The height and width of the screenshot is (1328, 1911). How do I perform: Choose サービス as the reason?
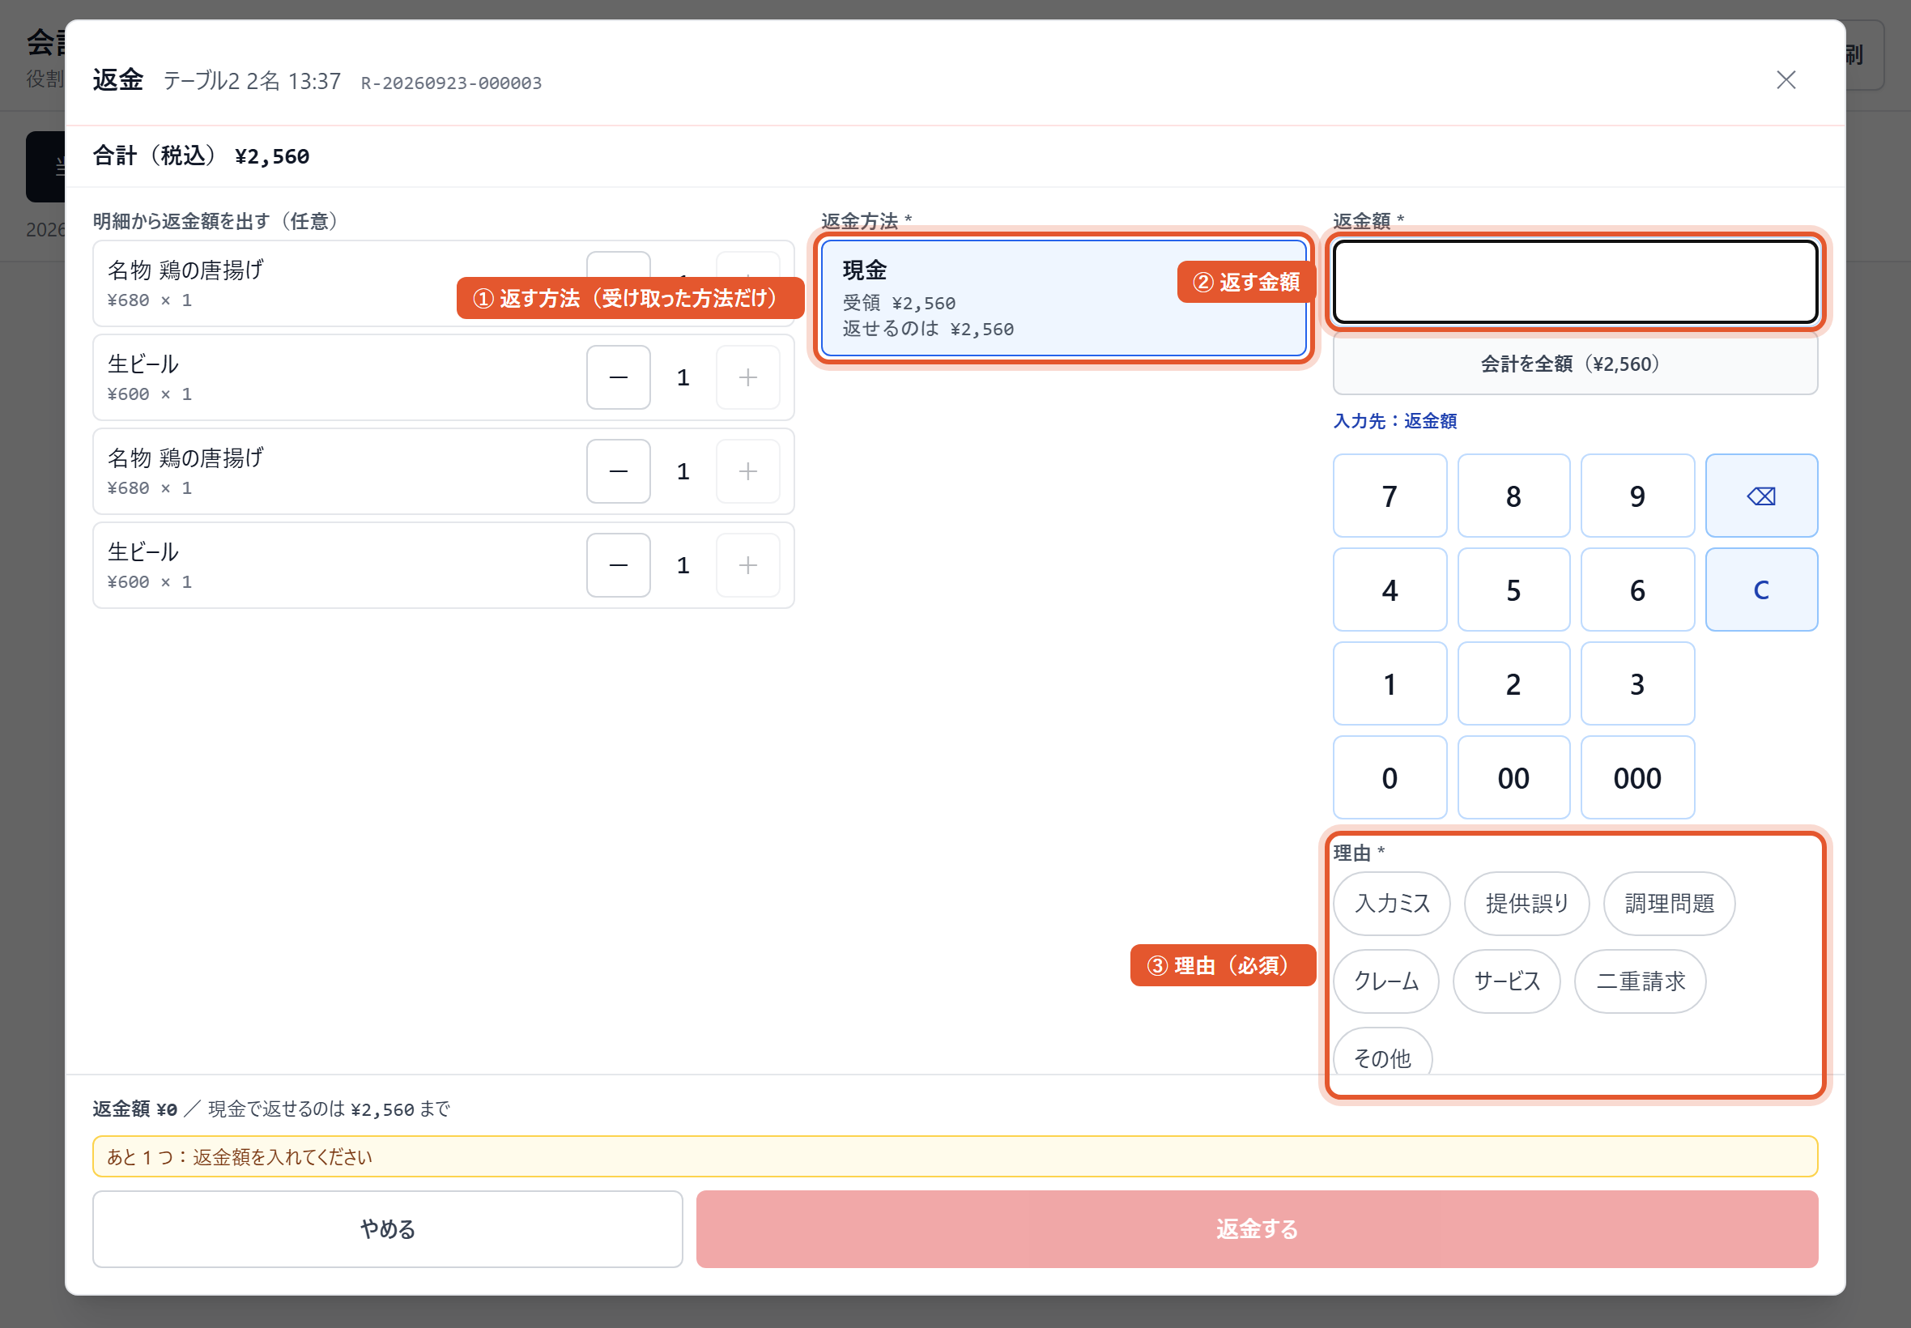pyautogui.click(x=1506, y=981)
